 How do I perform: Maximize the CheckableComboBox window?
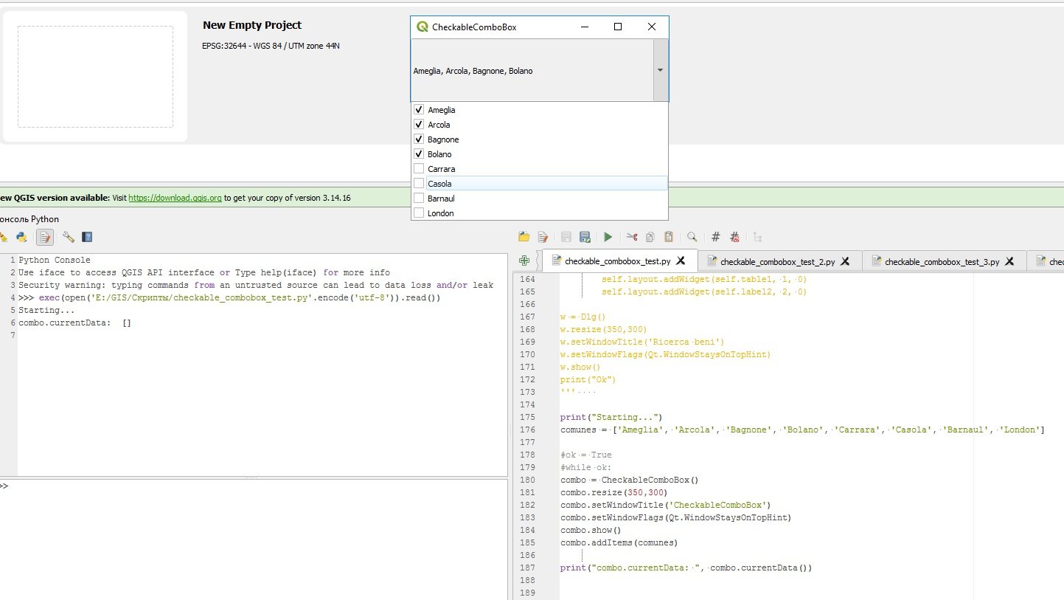coord(618,27)
